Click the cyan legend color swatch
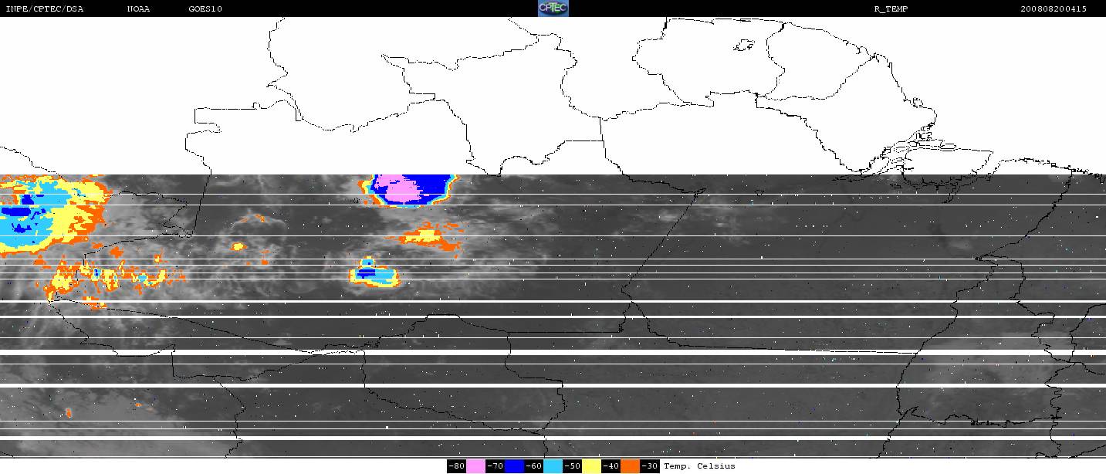Screen dimensions: 1106x474 [553, 466]
